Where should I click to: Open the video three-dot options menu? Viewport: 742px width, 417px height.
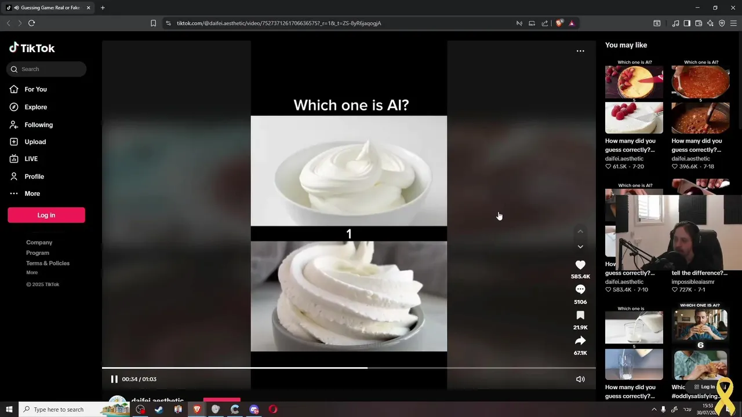tap(580, 51)
